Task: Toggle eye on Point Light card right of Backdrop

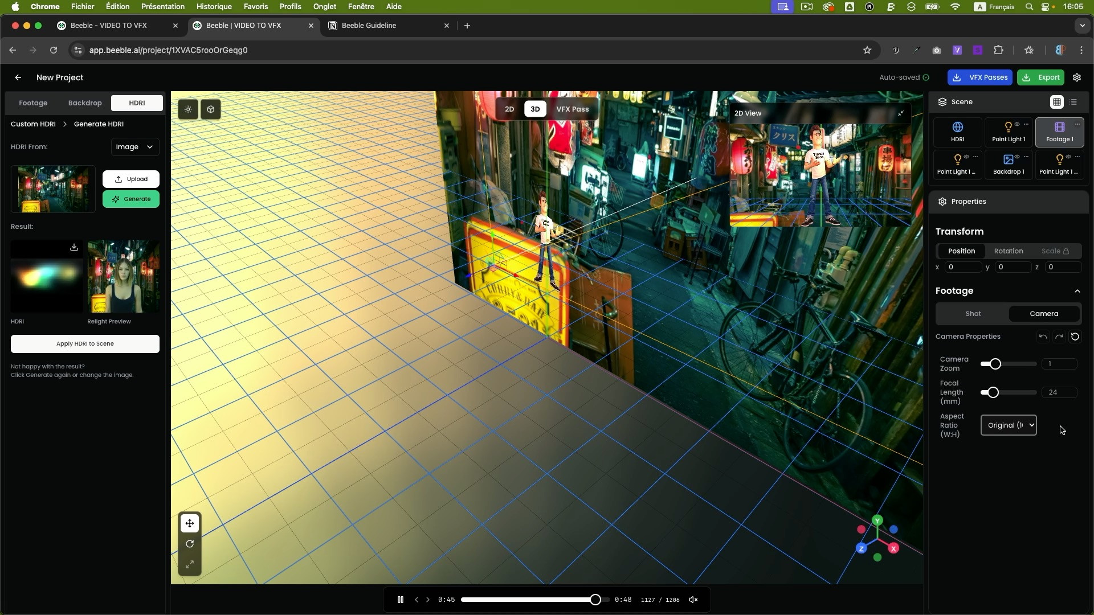Action: pos(1068,157)
